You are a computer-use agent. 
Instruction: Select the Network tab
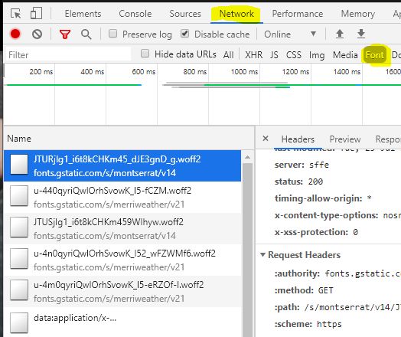[236, 14]
